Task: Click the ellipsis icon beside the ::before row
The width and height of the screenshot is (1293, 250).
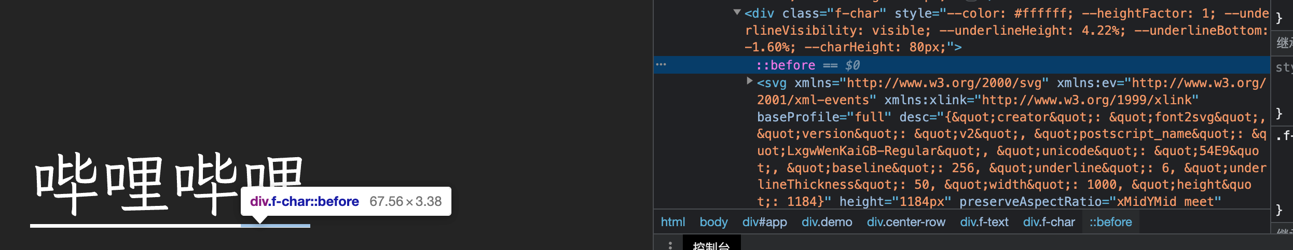Action: pyautogui.click(x=661, y=65)
